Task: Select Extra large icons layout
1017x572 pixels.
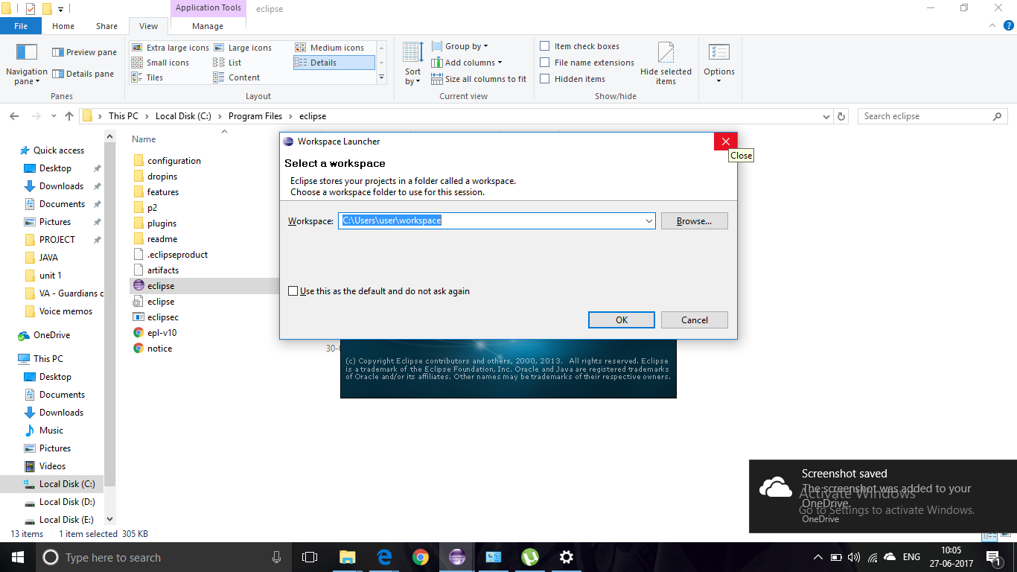Action: [x=170, y=48]
